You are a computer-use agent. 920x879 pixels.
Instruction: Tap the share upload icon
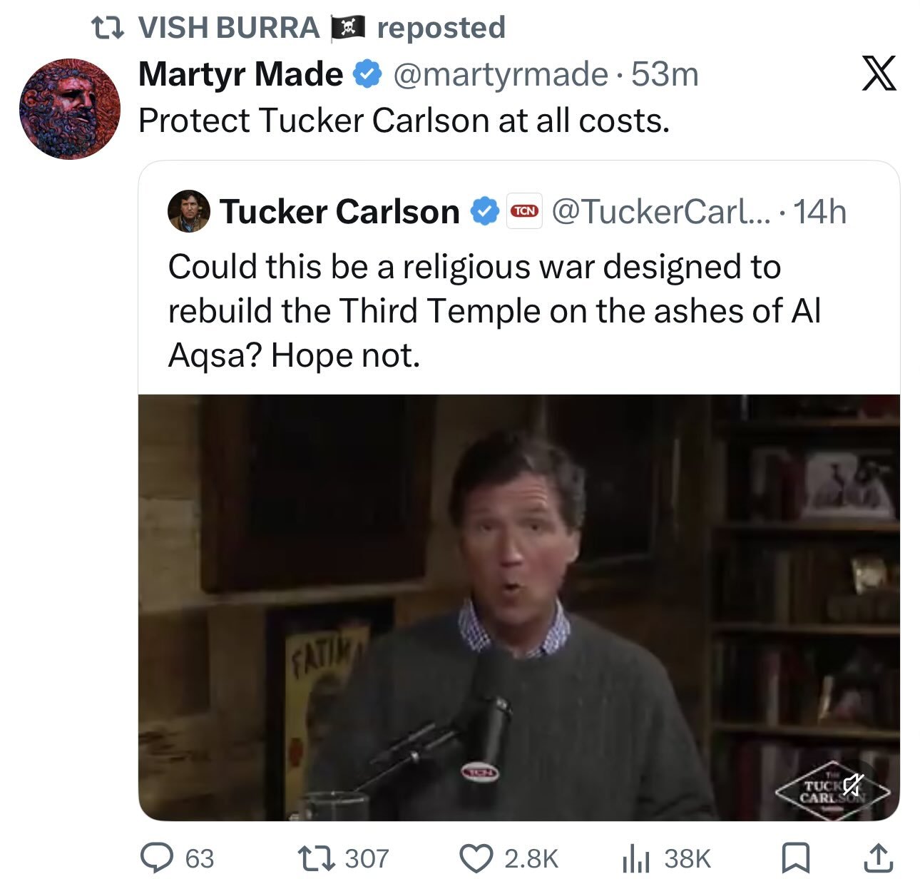879,857
